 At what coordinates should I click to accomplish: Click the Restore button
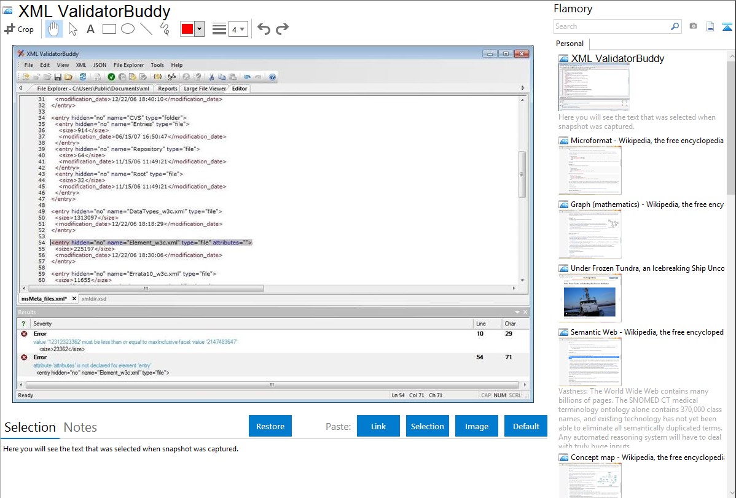(x=270, y=426)
